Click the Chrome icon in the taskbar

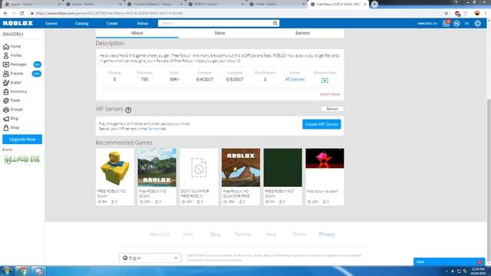[x=22, y=271]
